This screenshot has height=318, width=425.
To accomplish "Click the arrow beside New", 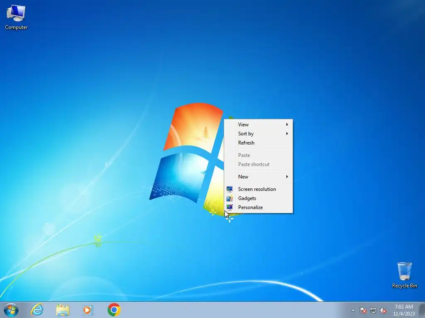I will pyautogui.click(x=287, y=176).
